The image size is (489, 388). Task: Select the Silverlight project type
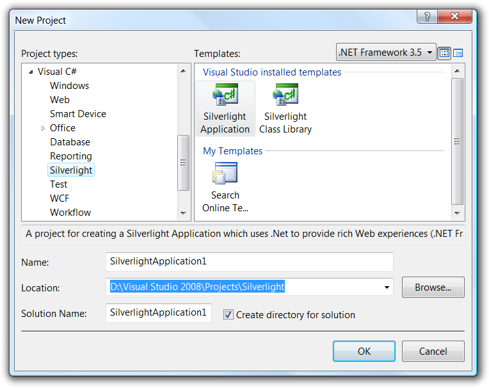pyautogui.click(x=71, y=170)
